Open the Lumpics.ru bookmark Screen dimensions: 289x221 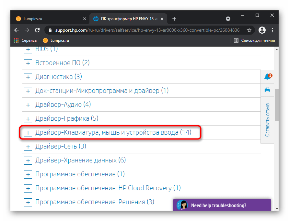[x=56, y=40]
